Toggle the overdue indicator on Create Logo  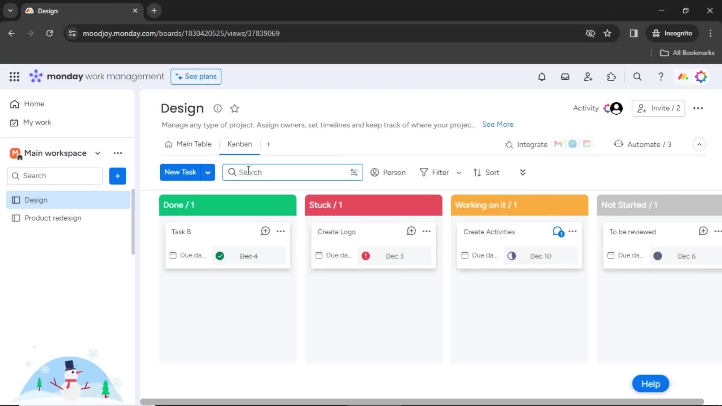click(x=366, y=255)
